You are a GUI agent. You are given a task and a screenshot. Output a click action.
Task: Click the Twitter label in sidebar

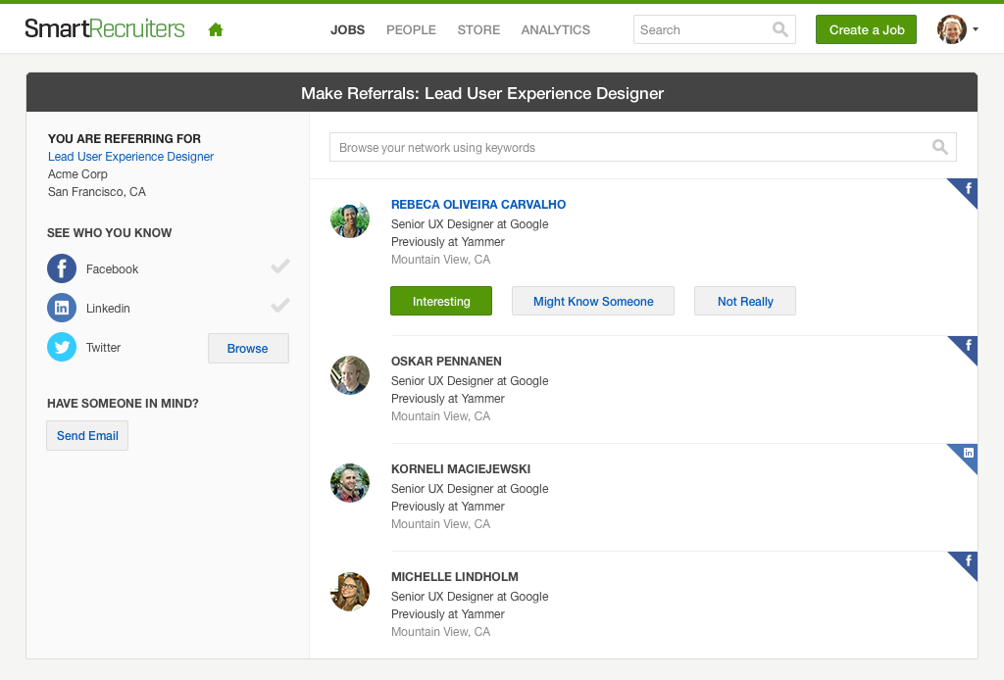(x=103, y=348)
